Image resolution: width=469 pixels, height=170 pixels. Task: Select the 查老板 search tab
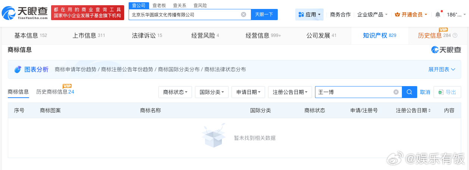click(x=159, y=5)
